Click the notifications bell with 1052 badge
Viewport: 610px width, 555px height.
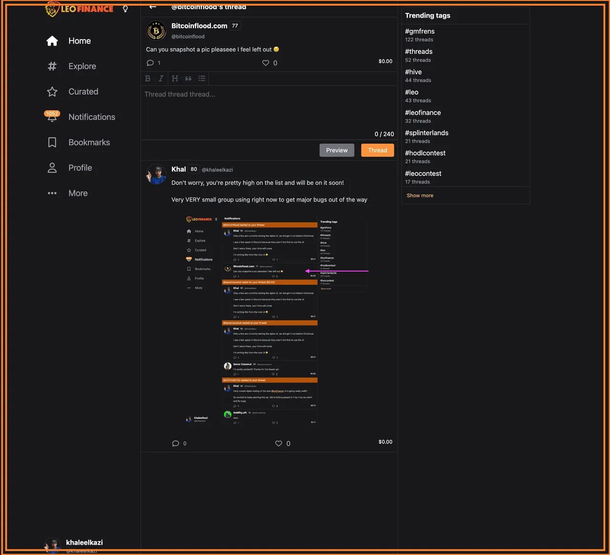pos(52,117)
